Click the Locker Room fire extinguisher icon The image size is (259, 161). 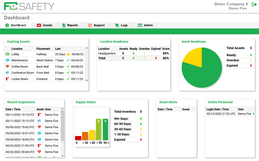pos(7,79)
